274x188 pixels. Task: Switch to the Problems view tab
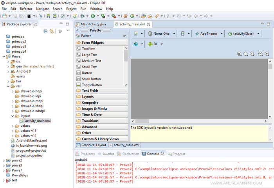point(87,154)
